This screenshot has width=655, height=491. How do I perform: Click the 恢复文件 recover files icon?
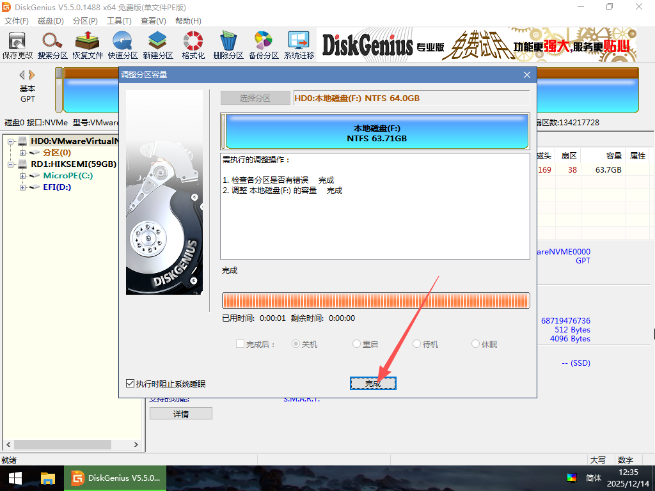[x=88, y=45]
